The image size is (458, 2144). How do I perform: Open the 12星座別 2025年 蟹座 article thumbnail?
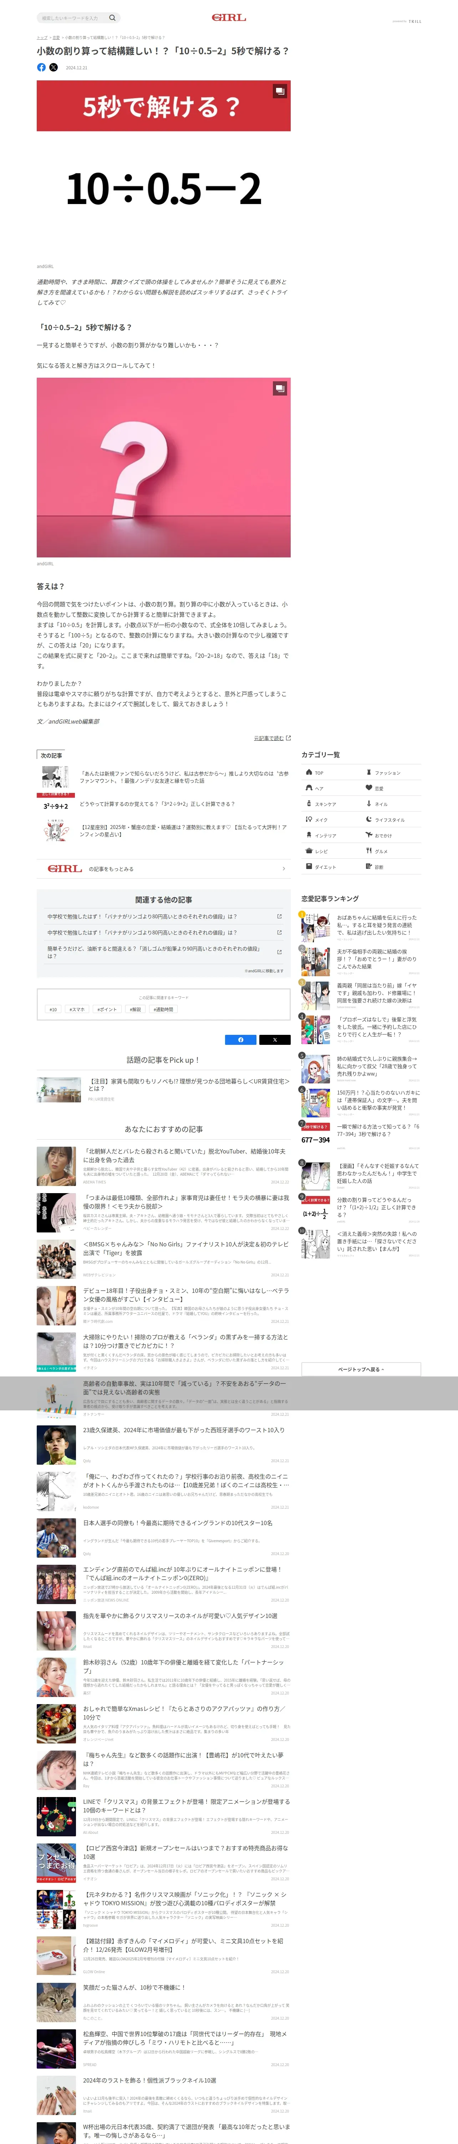click(x=56, y=832)
